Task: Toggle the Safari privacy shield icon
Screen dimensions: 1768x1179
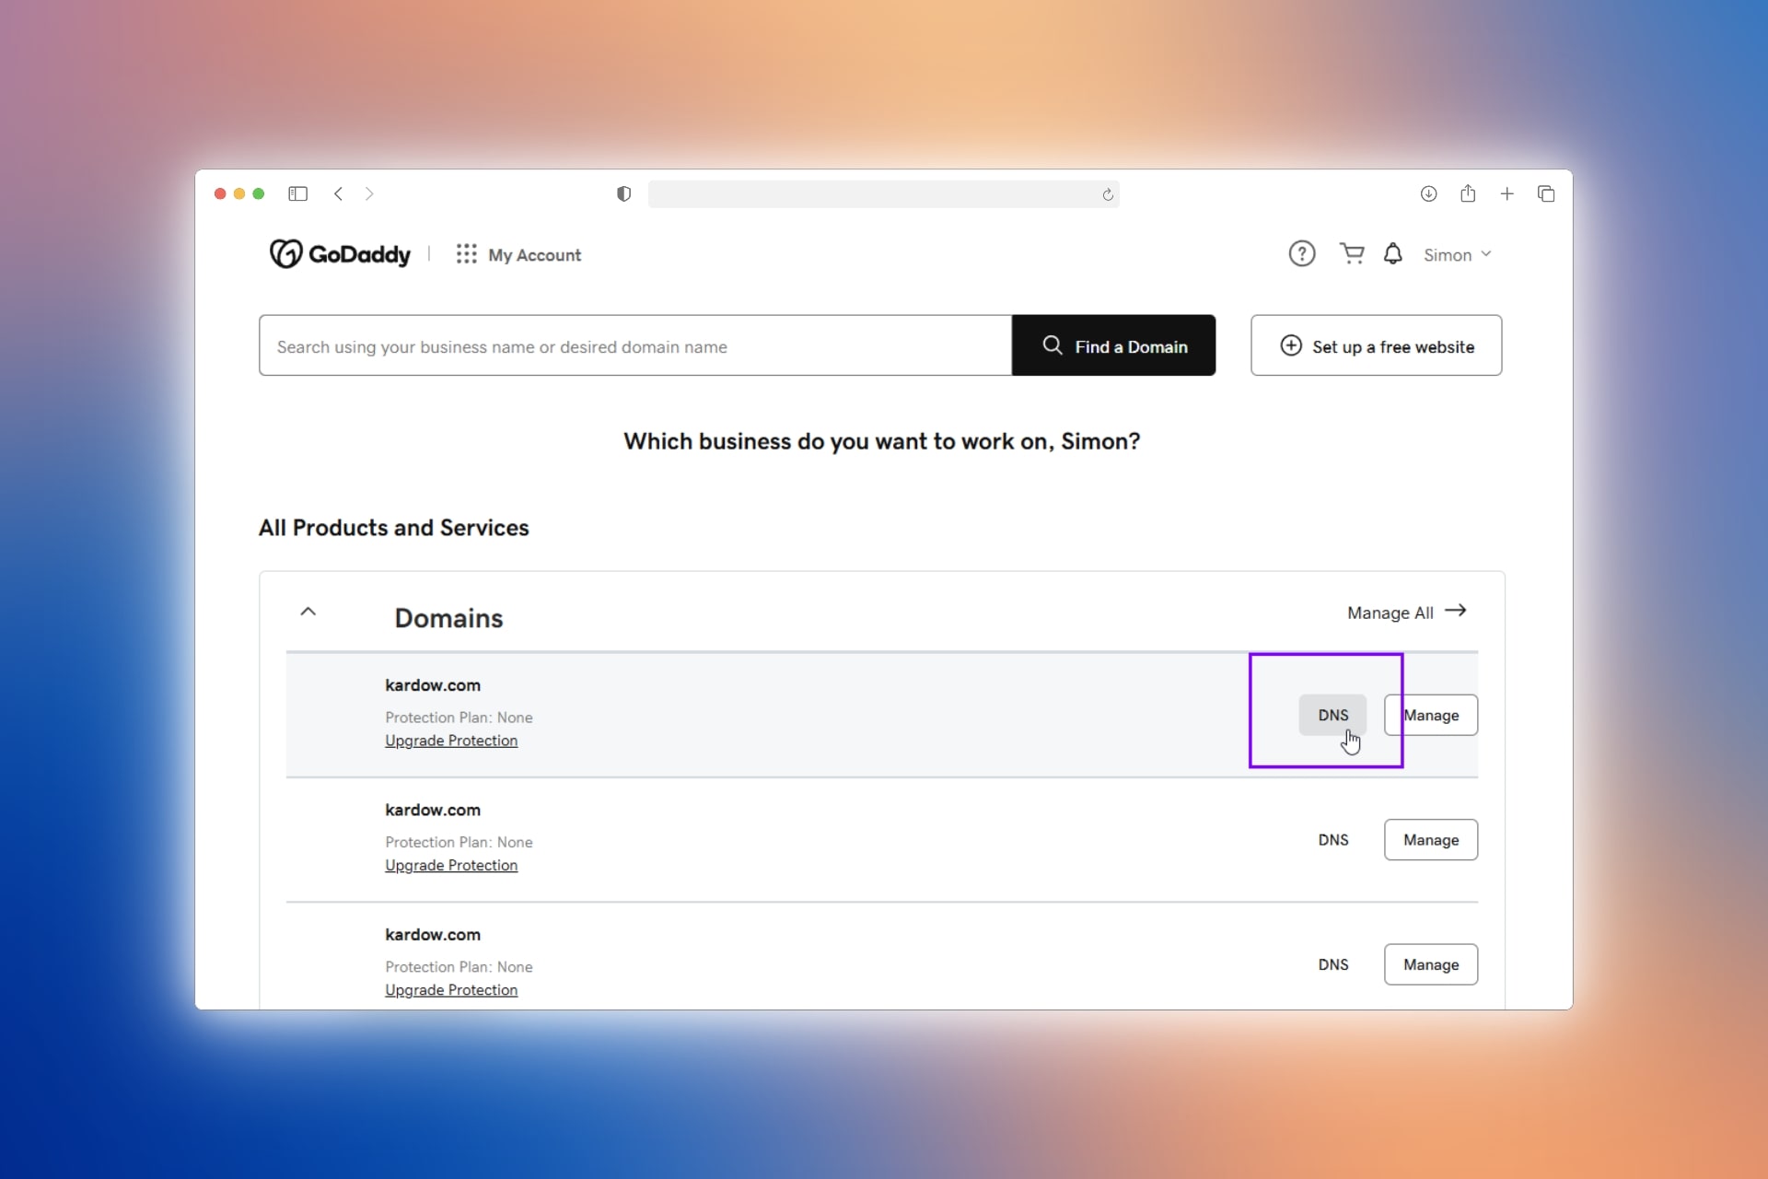Action: [624, 193]
